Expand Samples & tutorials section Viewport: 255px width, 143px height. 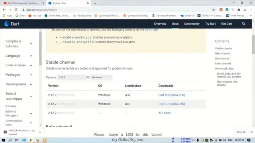click(31, 44)
